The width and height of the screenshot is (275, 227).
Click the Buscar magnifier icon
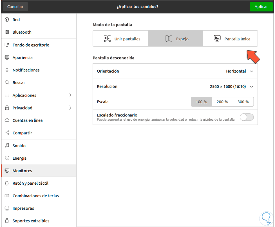pyautogui.click(x=7, y=82)
